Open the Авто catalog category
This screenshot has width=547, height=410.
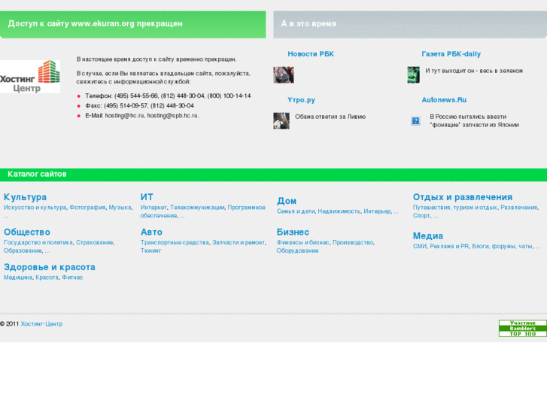point(151,232)
